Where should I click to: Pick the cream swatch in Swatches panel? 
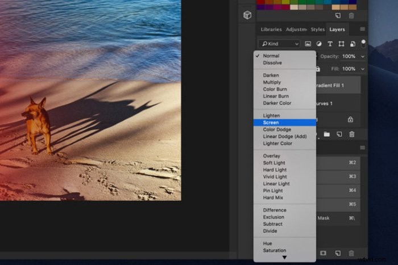coord(294,7)
